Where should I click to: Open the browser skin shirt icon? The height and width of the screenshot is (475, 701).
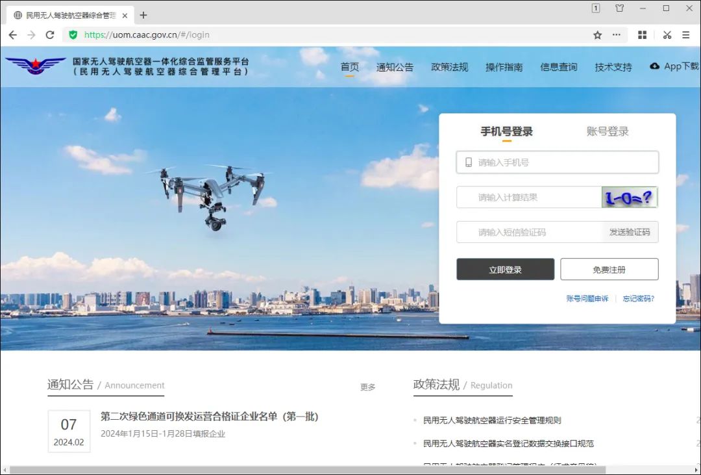point(619,8)
